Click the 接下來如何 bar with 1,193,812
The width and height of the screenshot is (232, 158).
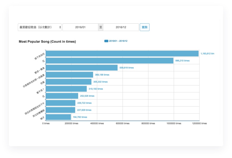point(122,54)
